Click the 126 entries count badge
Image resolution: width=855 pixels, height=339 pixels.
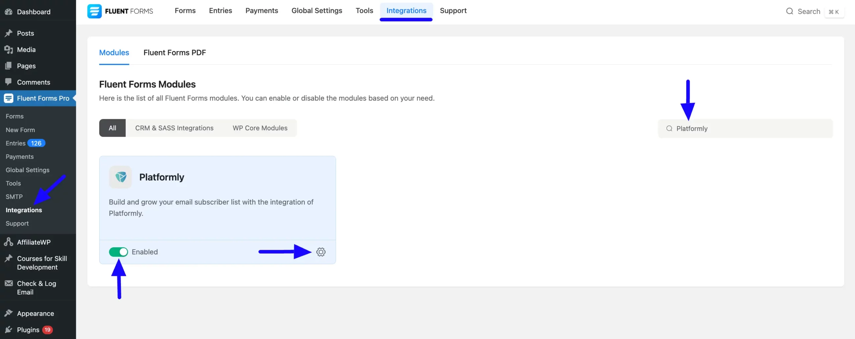click(36, 143)
